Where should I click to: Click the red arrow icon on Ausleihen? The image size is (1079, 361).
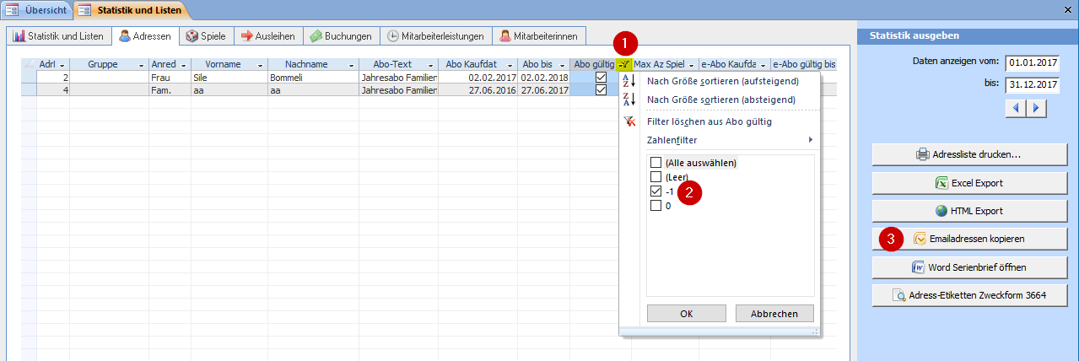tap(247, 36)
